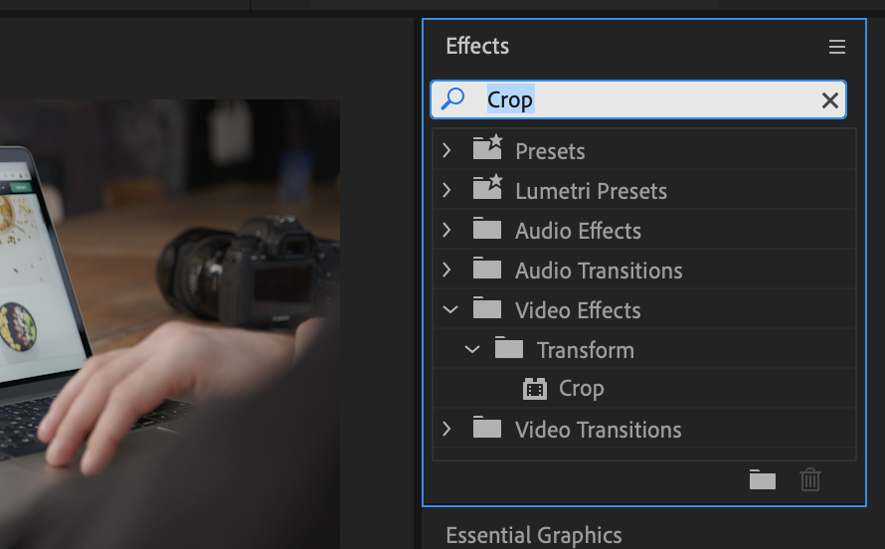Click the magnifier search icon
Viewport: 885px width, 549px height.
click(x=453, y=99)
